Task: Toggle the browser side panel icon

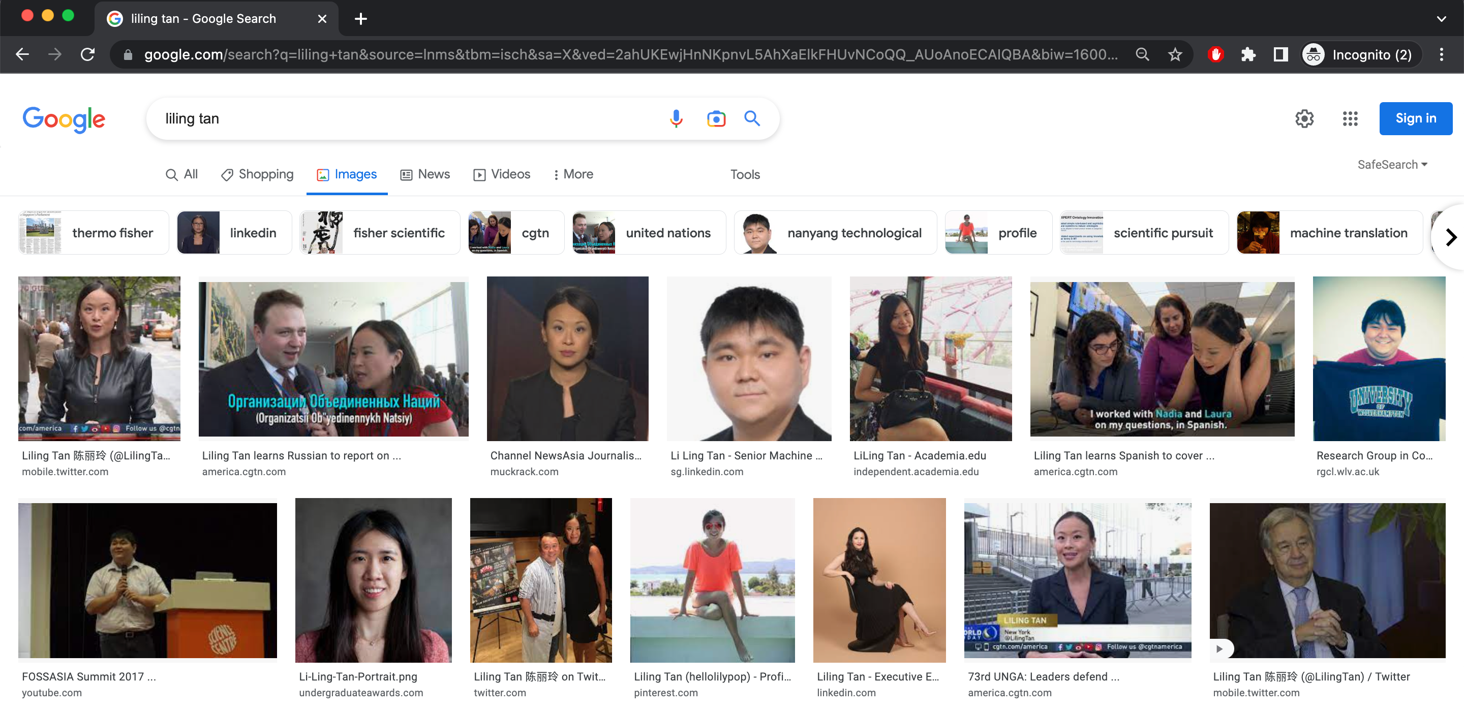Action: 1280,54
